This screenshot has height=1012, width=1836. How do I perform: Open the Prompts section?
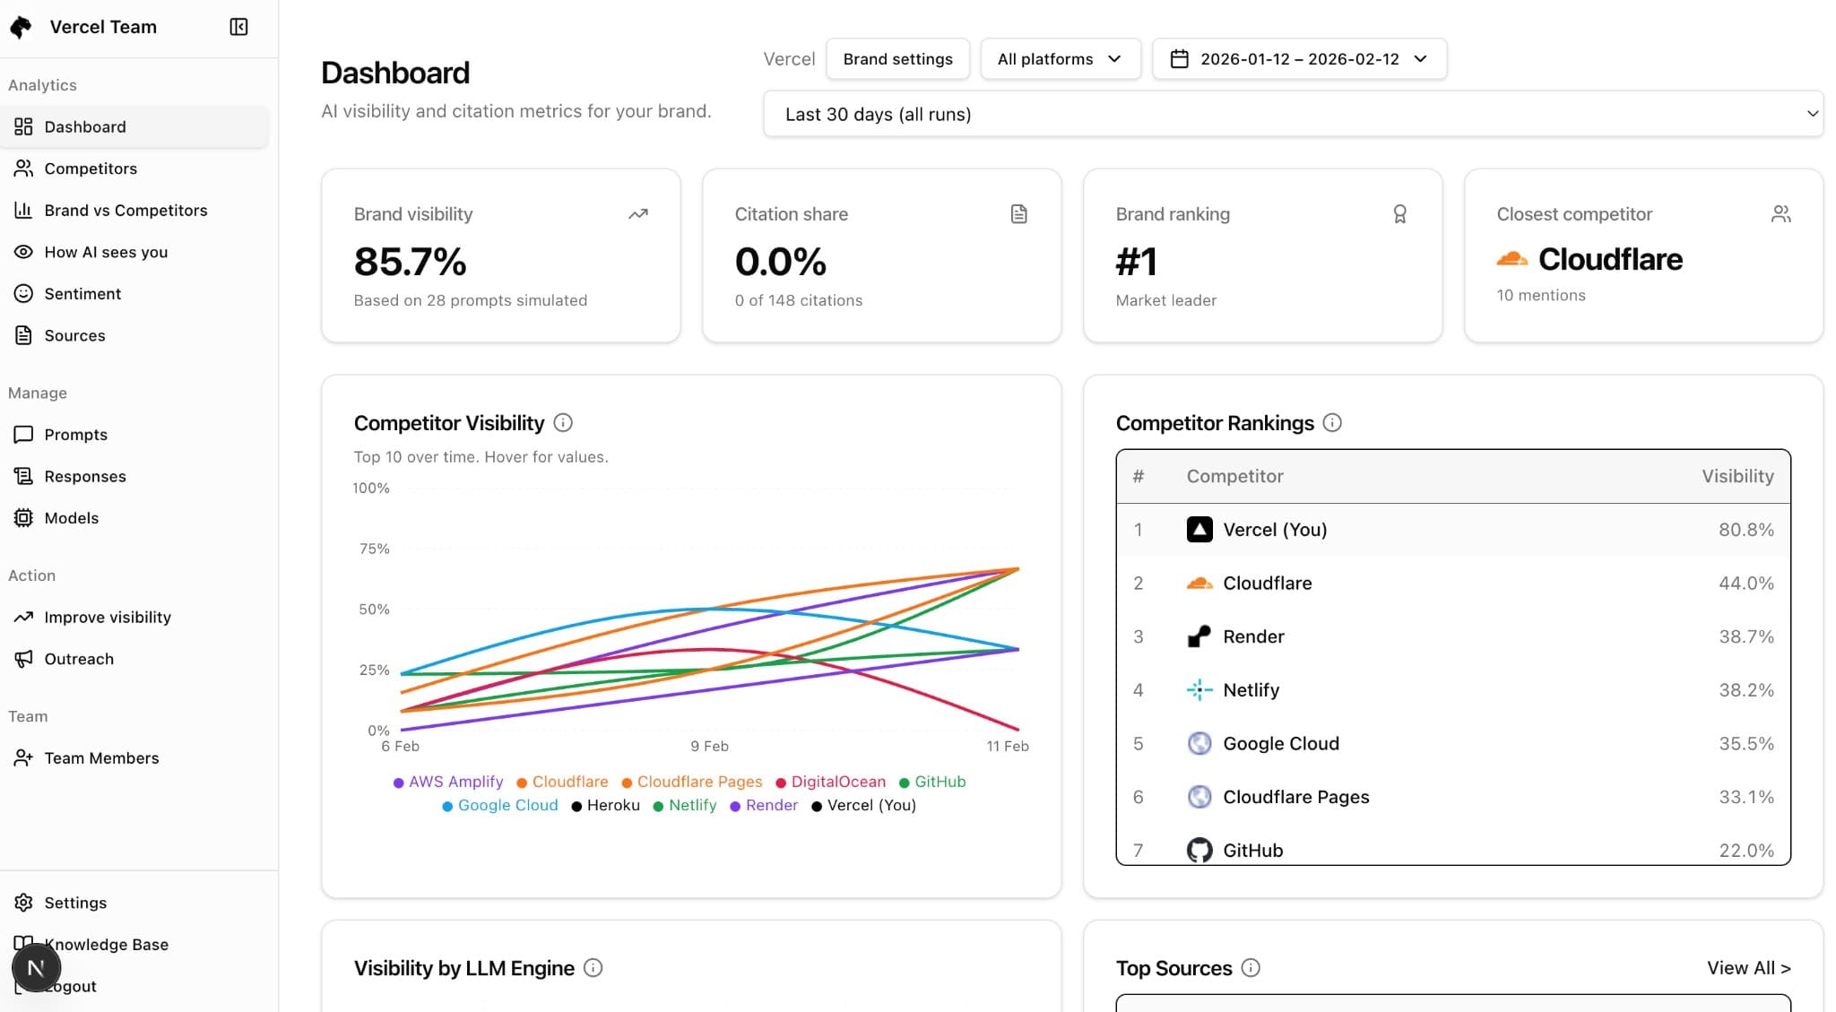(24, 434)
